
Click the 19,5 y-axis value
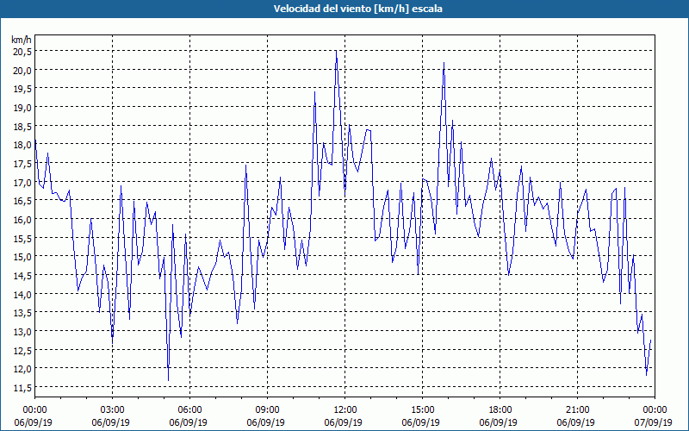click(x=23, y=89)
